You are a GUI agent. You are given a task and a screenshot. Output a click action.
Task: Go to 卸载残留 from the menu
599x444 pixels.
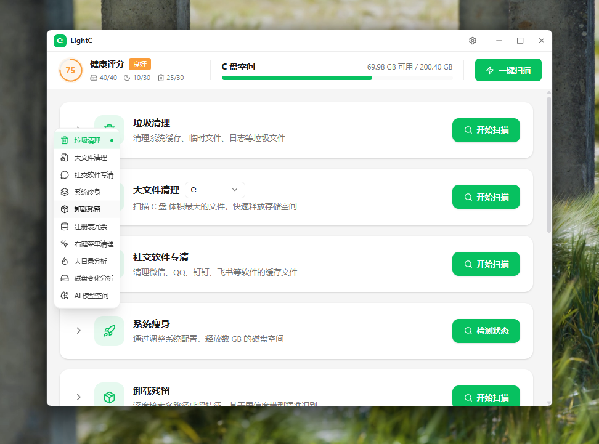(87, 209)
